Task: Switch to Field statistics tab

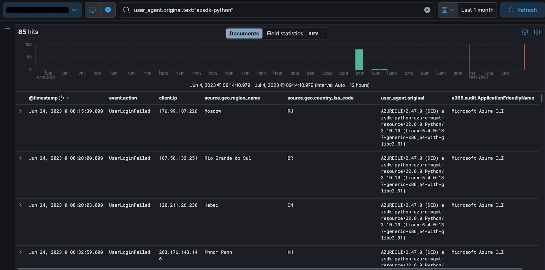Action: pos(285,33)
